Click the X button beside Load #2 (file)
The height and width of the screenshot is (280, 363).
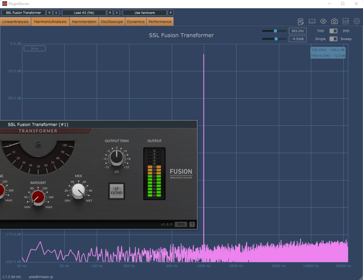[117, 13]
